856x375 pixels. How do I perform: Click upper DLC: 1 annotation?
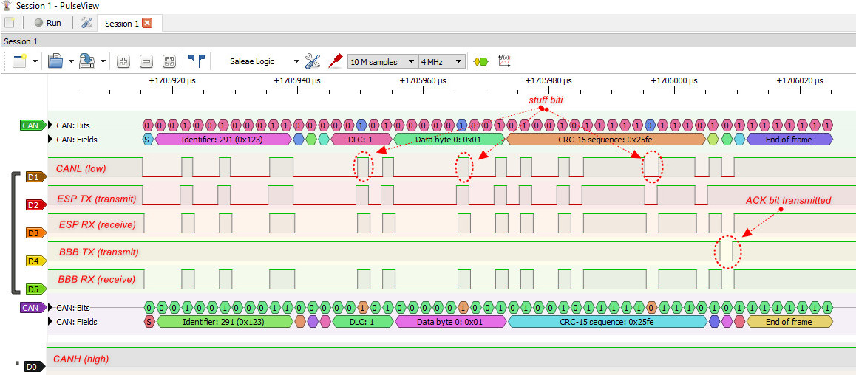click(x=361, y=140)
